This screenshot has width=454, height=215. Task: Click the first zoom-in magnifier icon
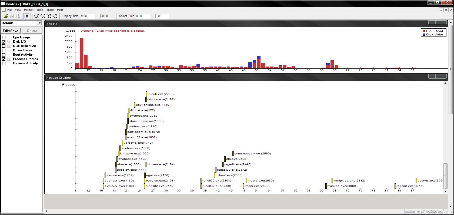click(36, 16)
